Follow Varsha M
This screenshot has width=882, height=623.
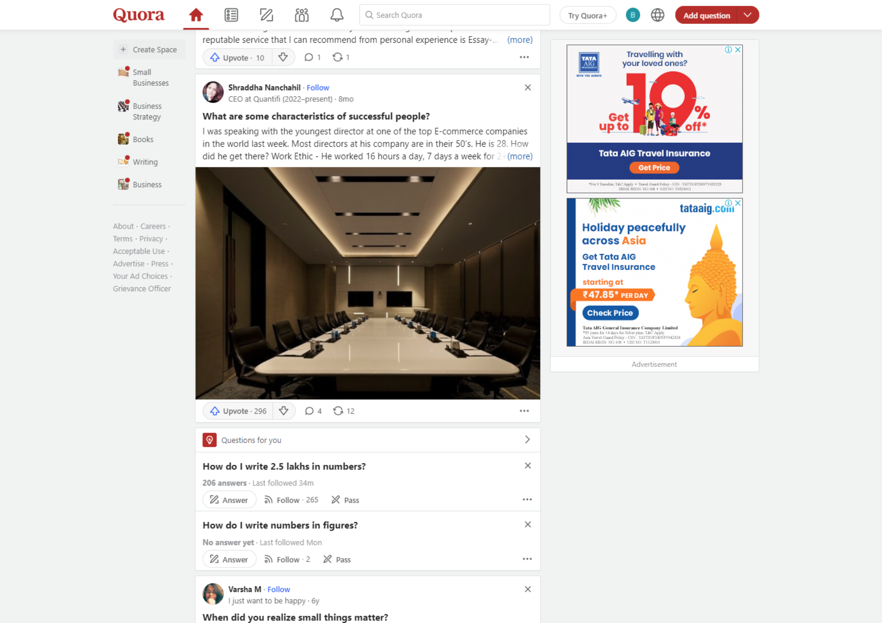click(x=278, y=589)
